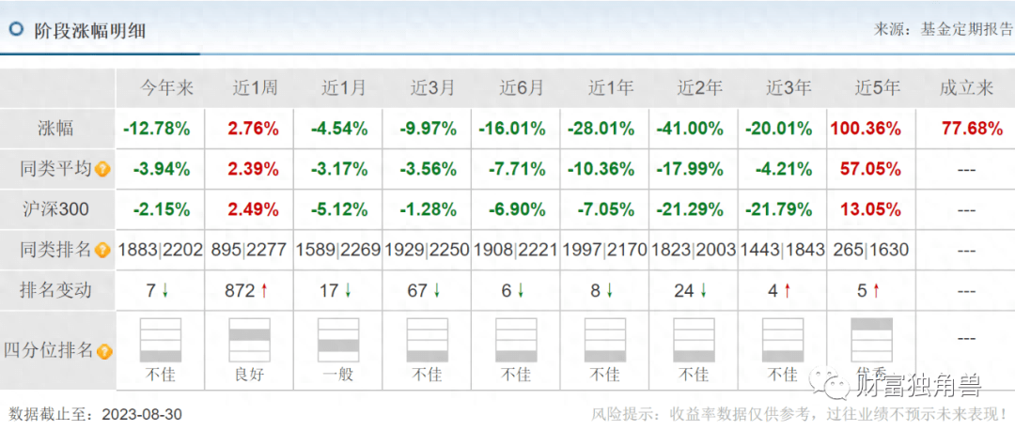Click the red up arrow beside 4
Viewport: 1015px width, 430px height.
[788, 291]
